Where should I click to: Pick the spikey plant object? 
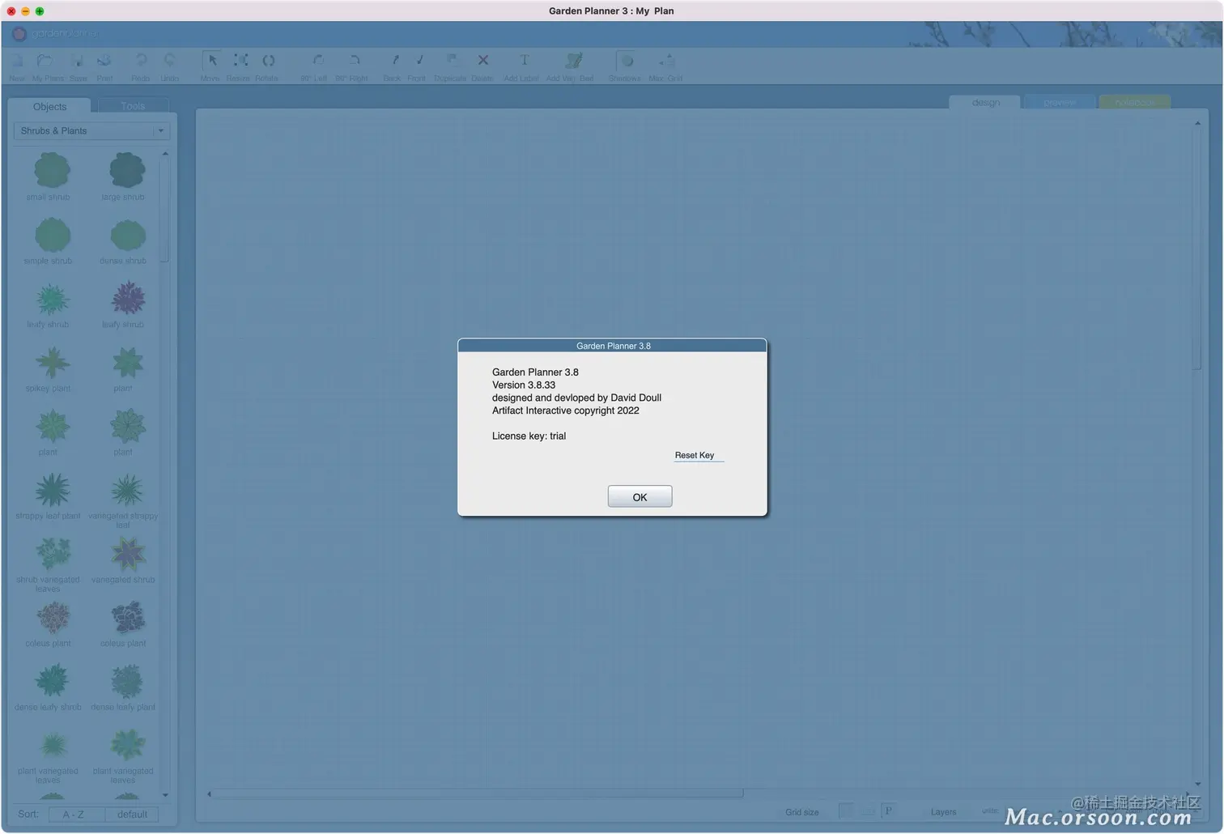[x=52, y=363]
